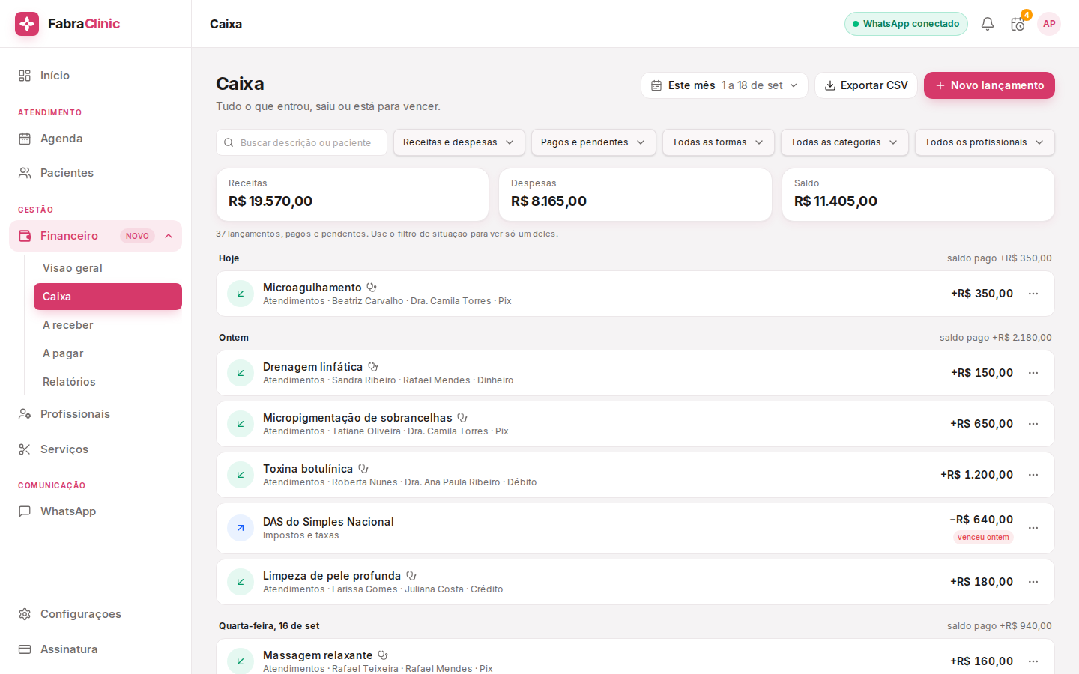Click the Exportar CSV button
Viewport: 1079px width, 674px height.
pos(866,85)
